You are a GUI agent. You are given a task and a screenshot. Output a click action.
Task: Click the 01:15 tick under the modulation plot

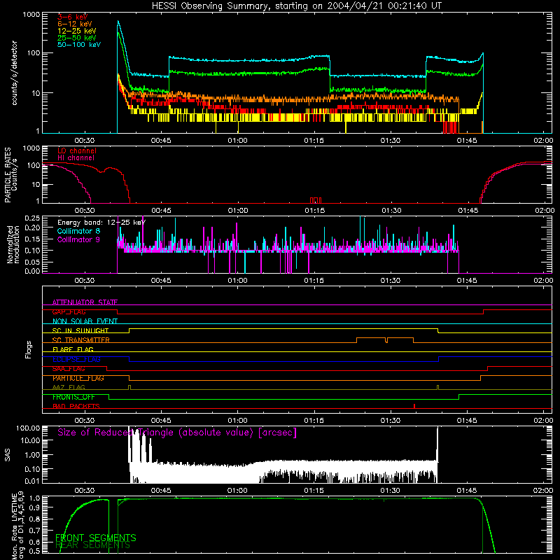(x=314, y=281)
